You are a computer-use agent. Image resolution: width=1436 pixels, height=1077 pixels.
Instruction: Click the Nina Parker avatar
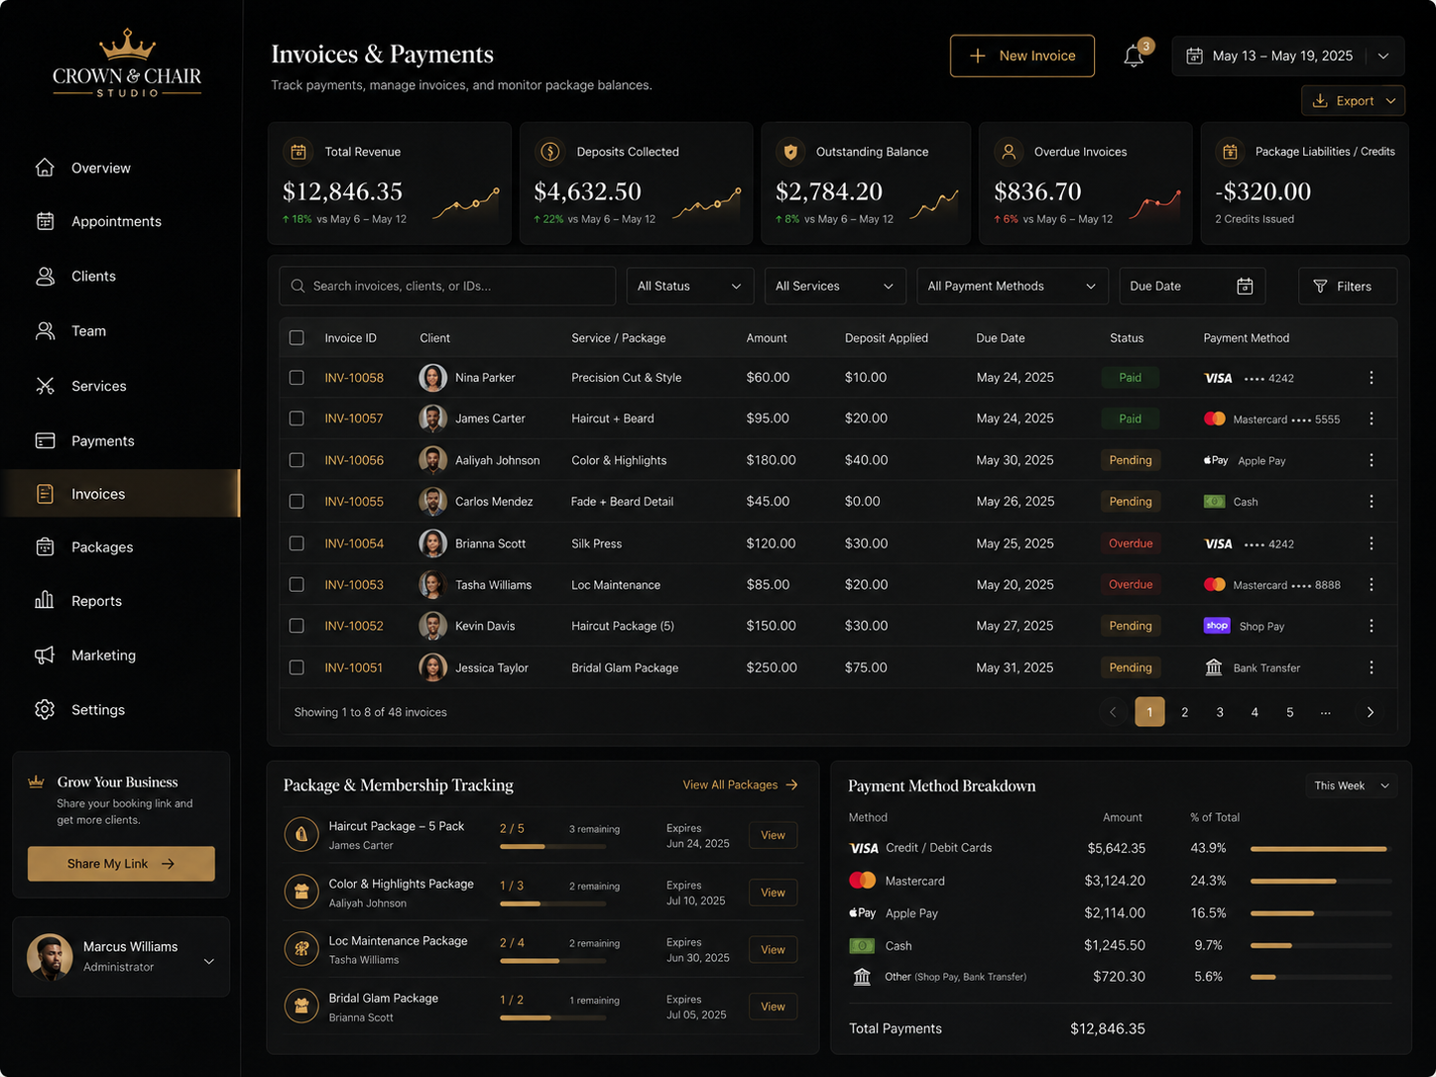[432, 378]
